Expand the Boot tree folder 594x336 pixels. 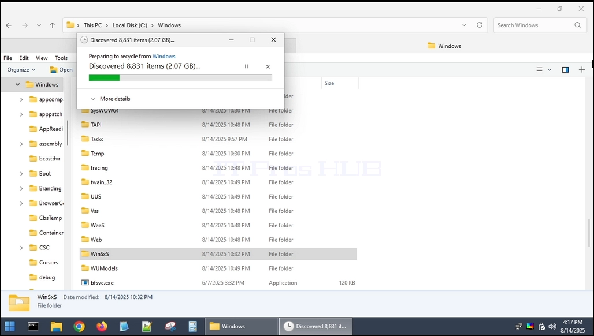coord(21,173)
